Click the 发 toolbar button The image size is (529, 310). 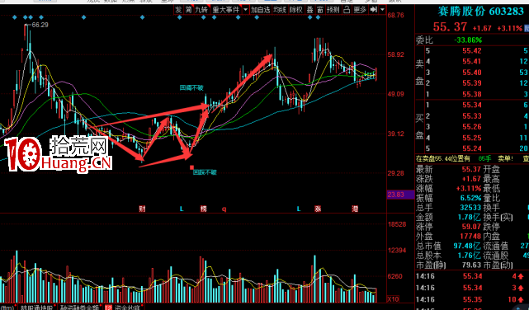click(178, 10)
